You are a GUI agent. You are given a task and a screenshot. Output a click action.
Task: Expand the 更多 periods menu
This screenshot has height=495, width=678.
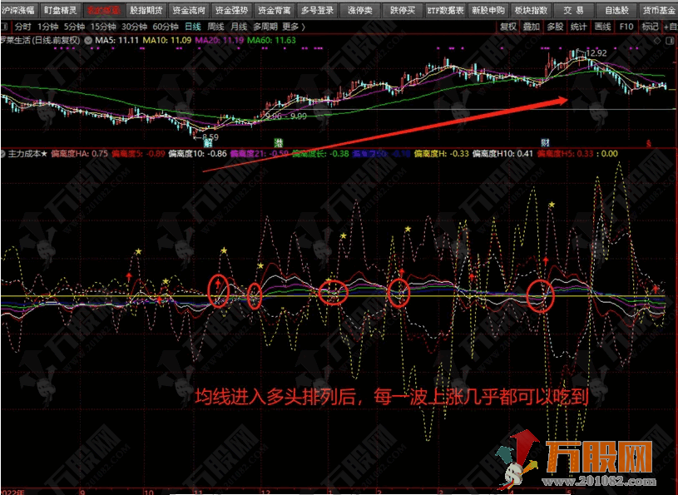(x=294, y=27)
